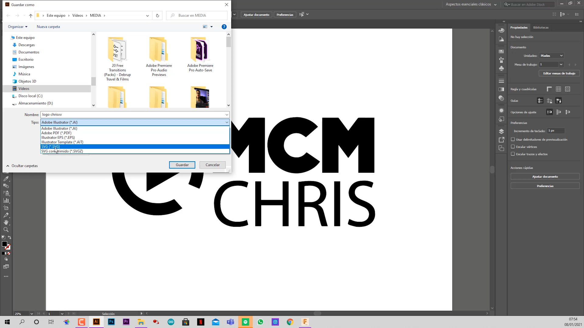Image resolution: width=584 pixels, height=328 pixels.
Task: Open the Color Guide panel icon
Action: click(x=501, y=39)
